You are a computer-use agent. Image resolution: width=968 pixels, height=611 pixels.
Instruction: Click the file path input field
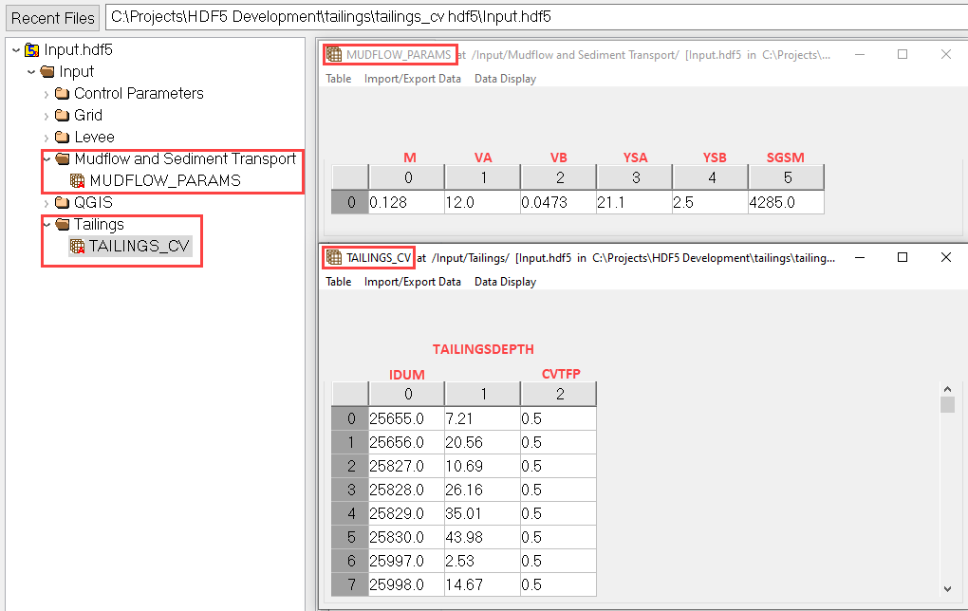tap(531, 17)
